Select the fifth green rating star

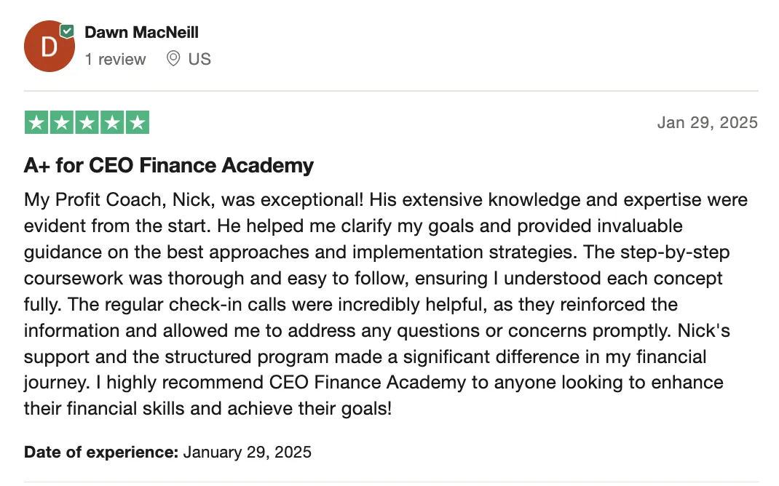point(138,123)
